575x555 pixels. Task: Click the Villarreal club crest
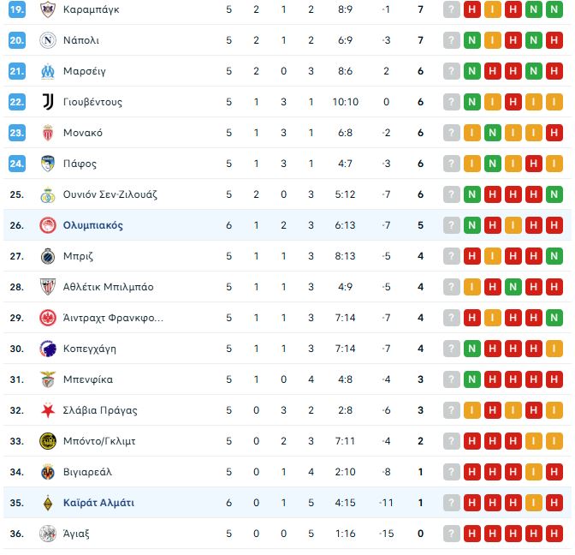pos(47,472)
